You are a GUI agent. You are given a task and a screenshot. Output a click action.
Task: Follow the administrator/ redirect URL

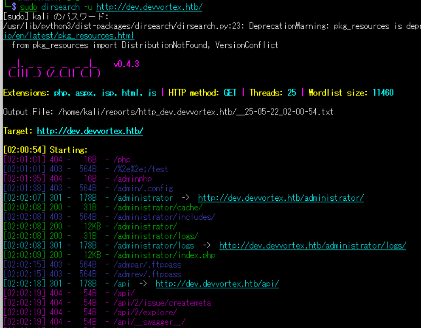pos(281,198)
